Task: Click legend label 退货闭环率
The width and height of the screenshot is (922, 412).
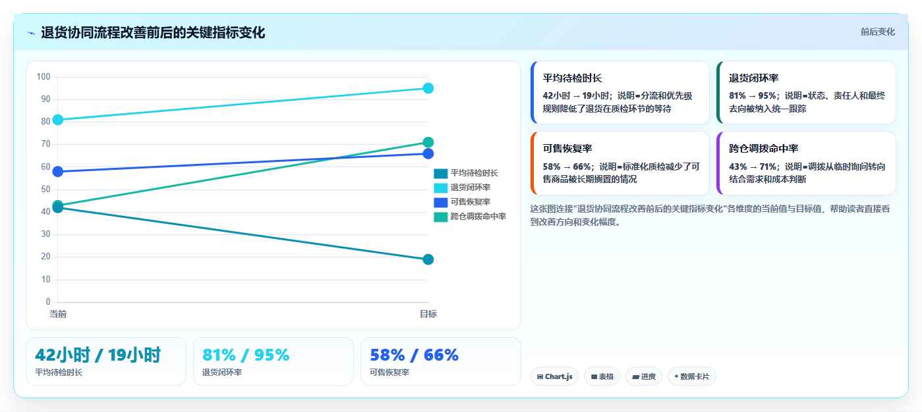Action: click(471, 188)
